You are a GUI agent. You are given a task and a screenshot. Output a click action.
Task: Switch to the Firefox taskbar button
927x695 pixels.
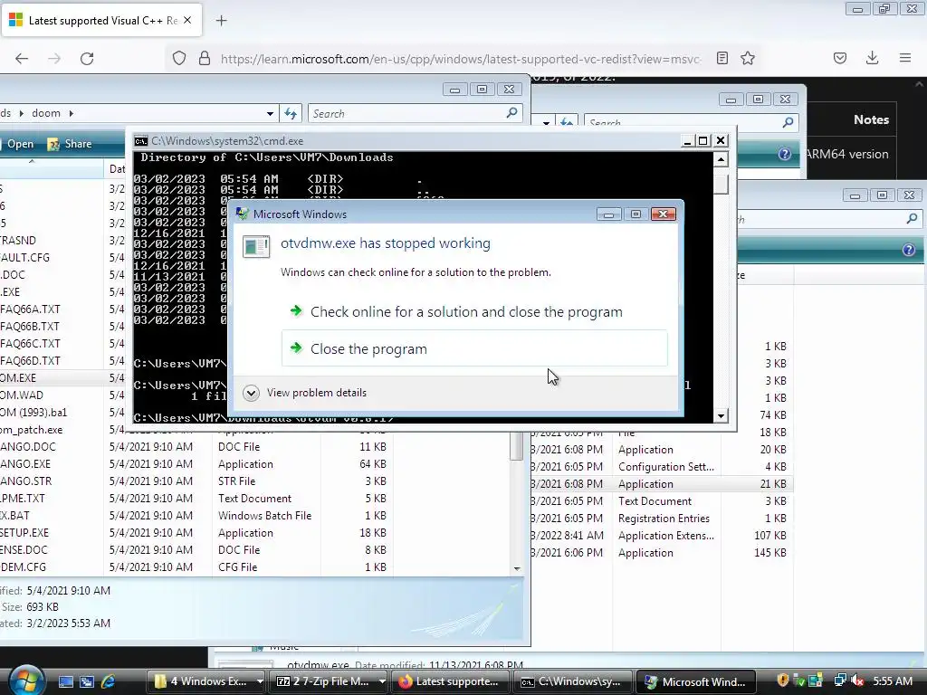pyautogui.click(x=451, y=681)
